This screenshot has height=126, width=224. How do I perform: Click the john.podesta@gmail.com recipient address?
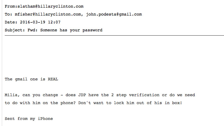[114, 14]
